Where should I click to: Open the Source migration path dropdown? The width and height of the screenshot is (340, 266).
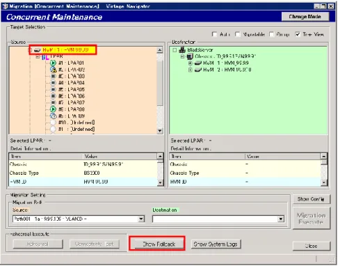(x=141, y=219)
